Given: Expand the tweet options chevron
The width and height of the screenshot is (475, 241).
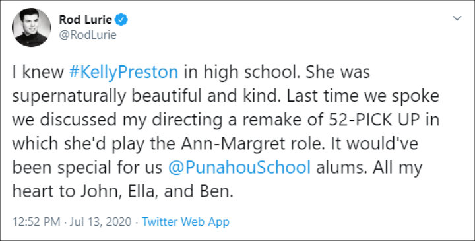Looking at the screenshot, I should 457,18.
